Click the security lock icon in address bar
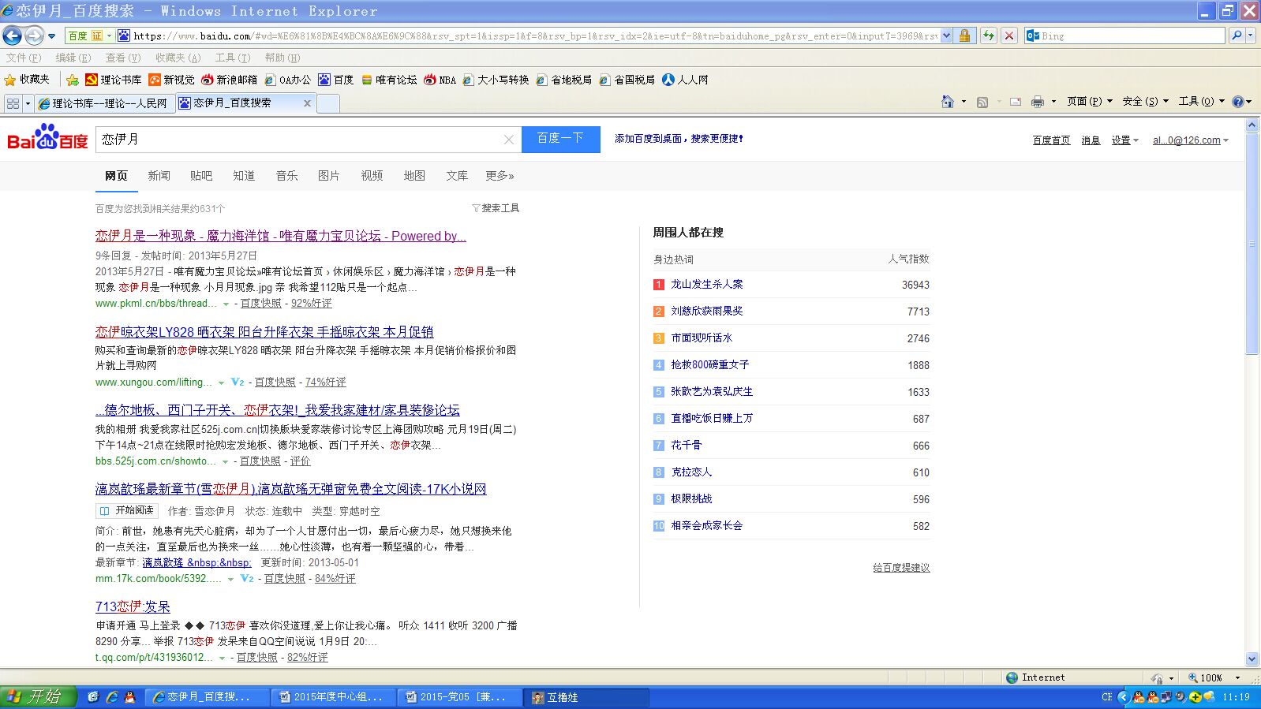This screenshot has width=1261, height=709. pos(964,35)
